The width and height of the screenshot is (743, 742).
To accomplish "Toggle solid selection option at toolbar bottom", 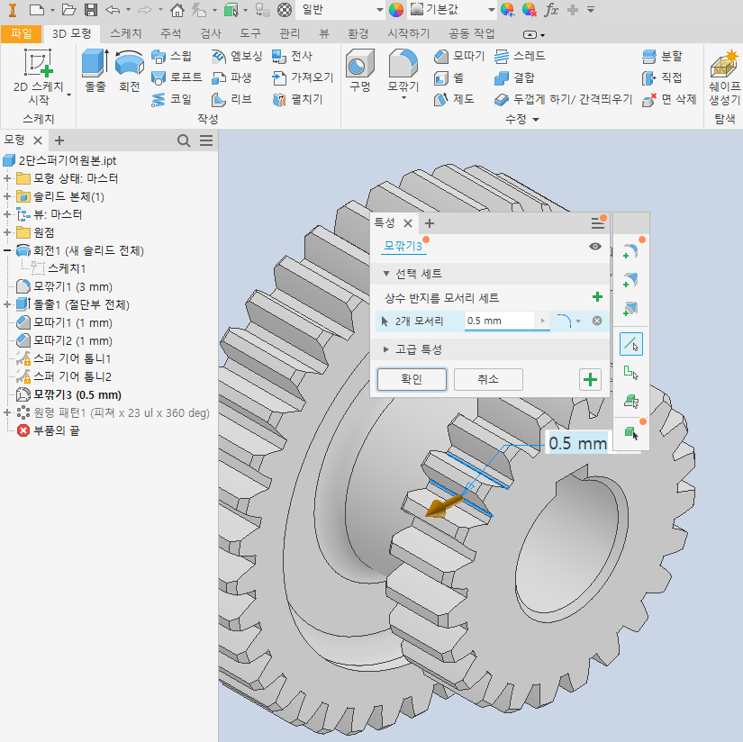I will 631,432.
